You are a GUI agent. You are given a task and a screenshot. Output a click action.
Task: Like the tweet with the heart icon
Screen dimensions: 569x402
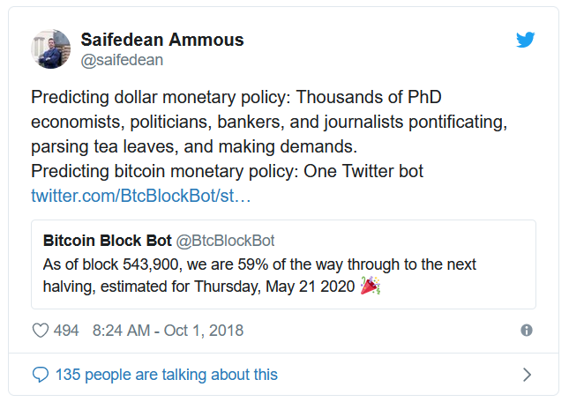click(x=41, y=331)
